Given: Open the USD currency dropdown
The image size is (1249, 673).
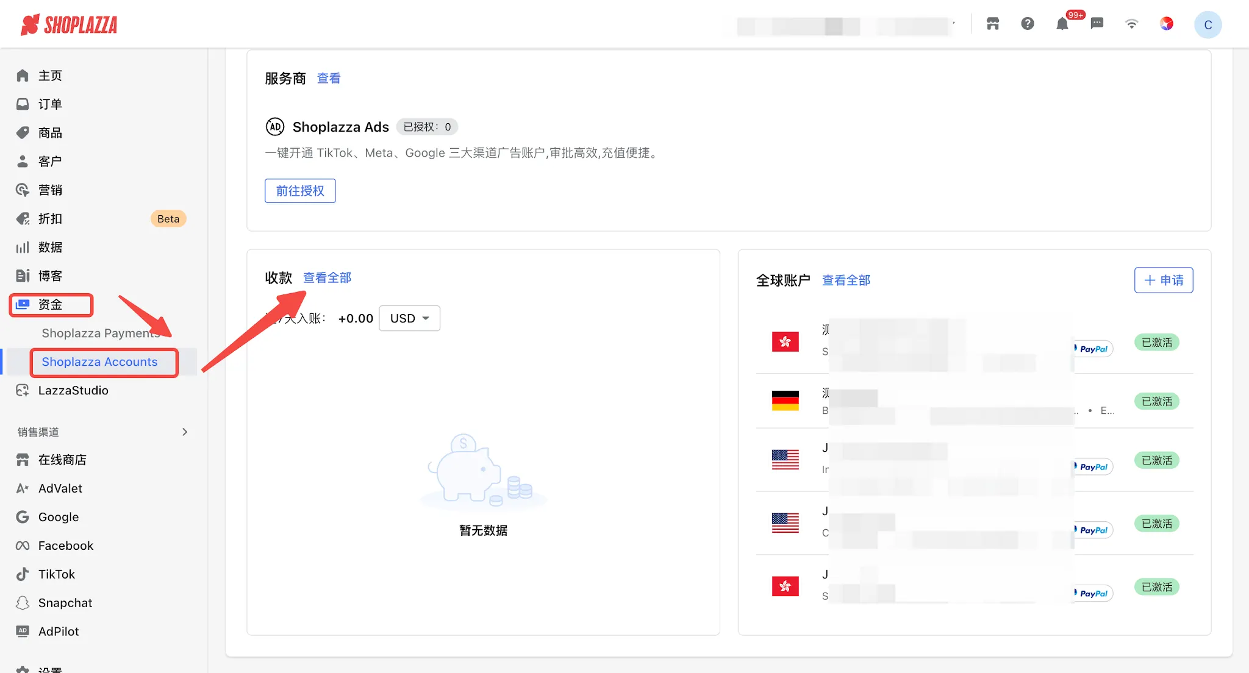Looking at the screenshot, I should click(x=410, y=318).
